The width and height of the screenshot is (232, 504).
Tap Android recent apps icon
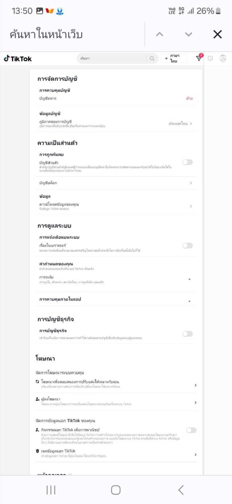[51, 490]
